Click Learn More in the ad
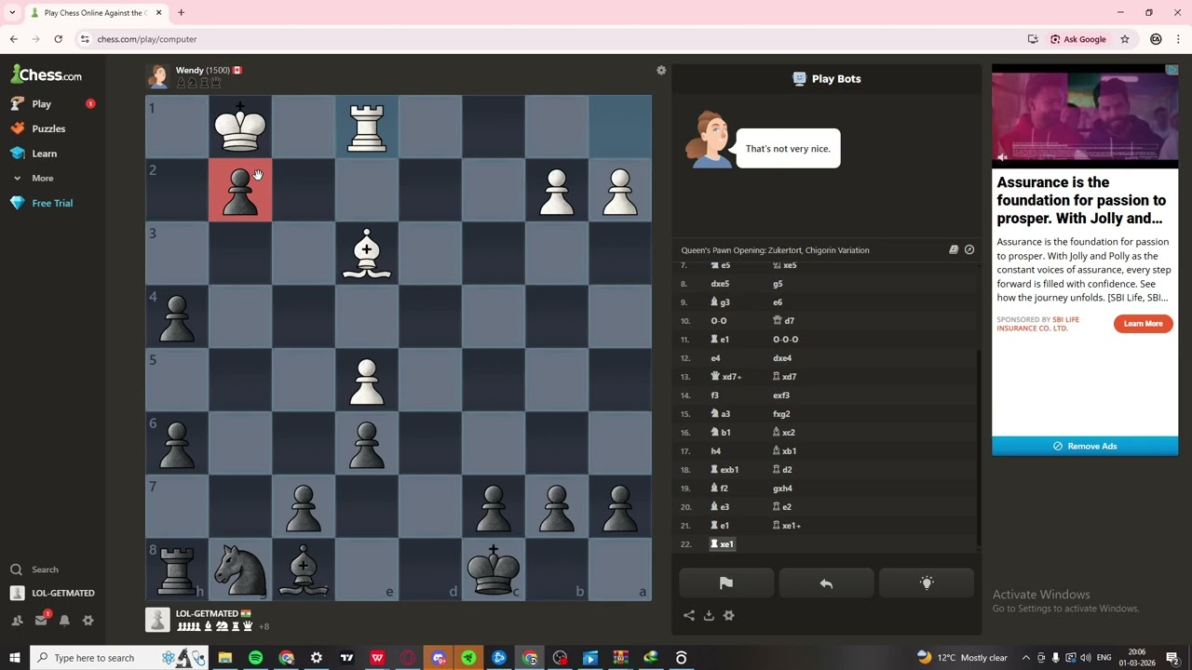Viewport: 1192px width, 670px height. point(1143,324)
